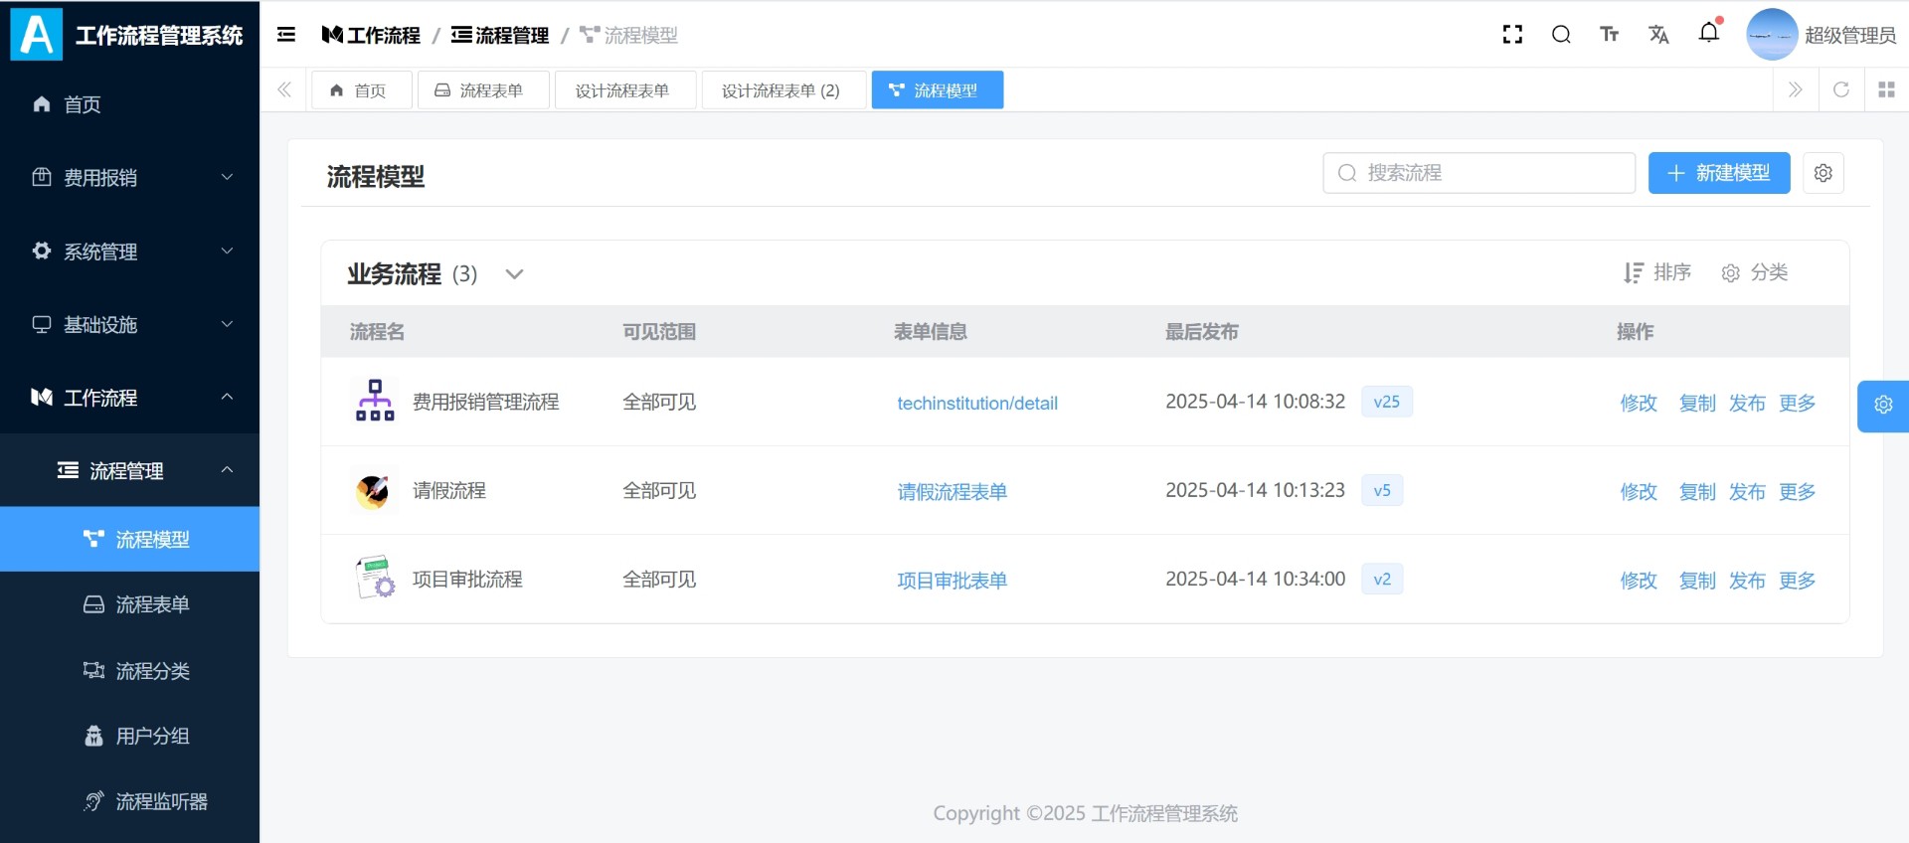Open 流程分类 in the sidebar
Screen dimensions: 1909x843
click(x=152, y=671)
